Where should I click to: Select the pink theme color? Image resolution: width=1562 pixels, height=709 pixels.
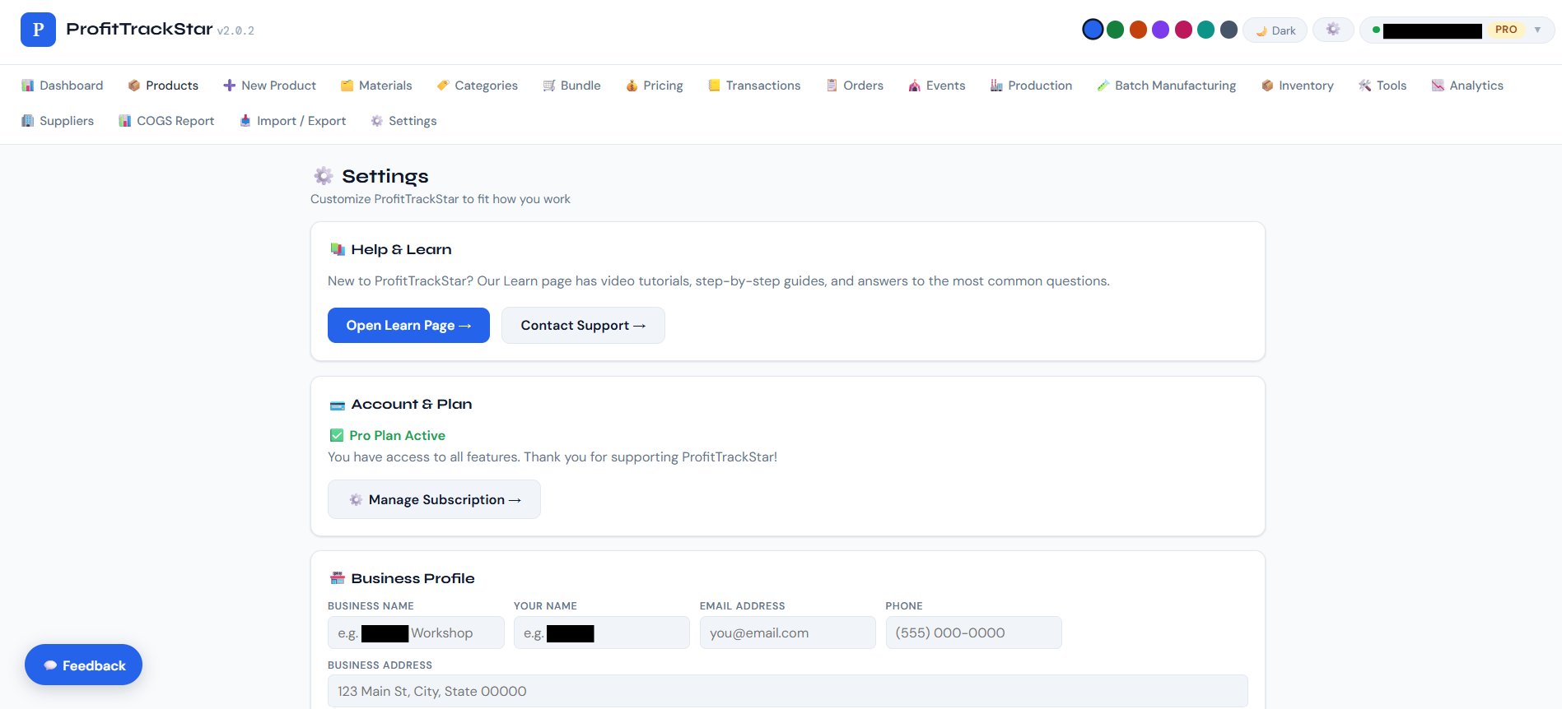[x=1183, y=30]
